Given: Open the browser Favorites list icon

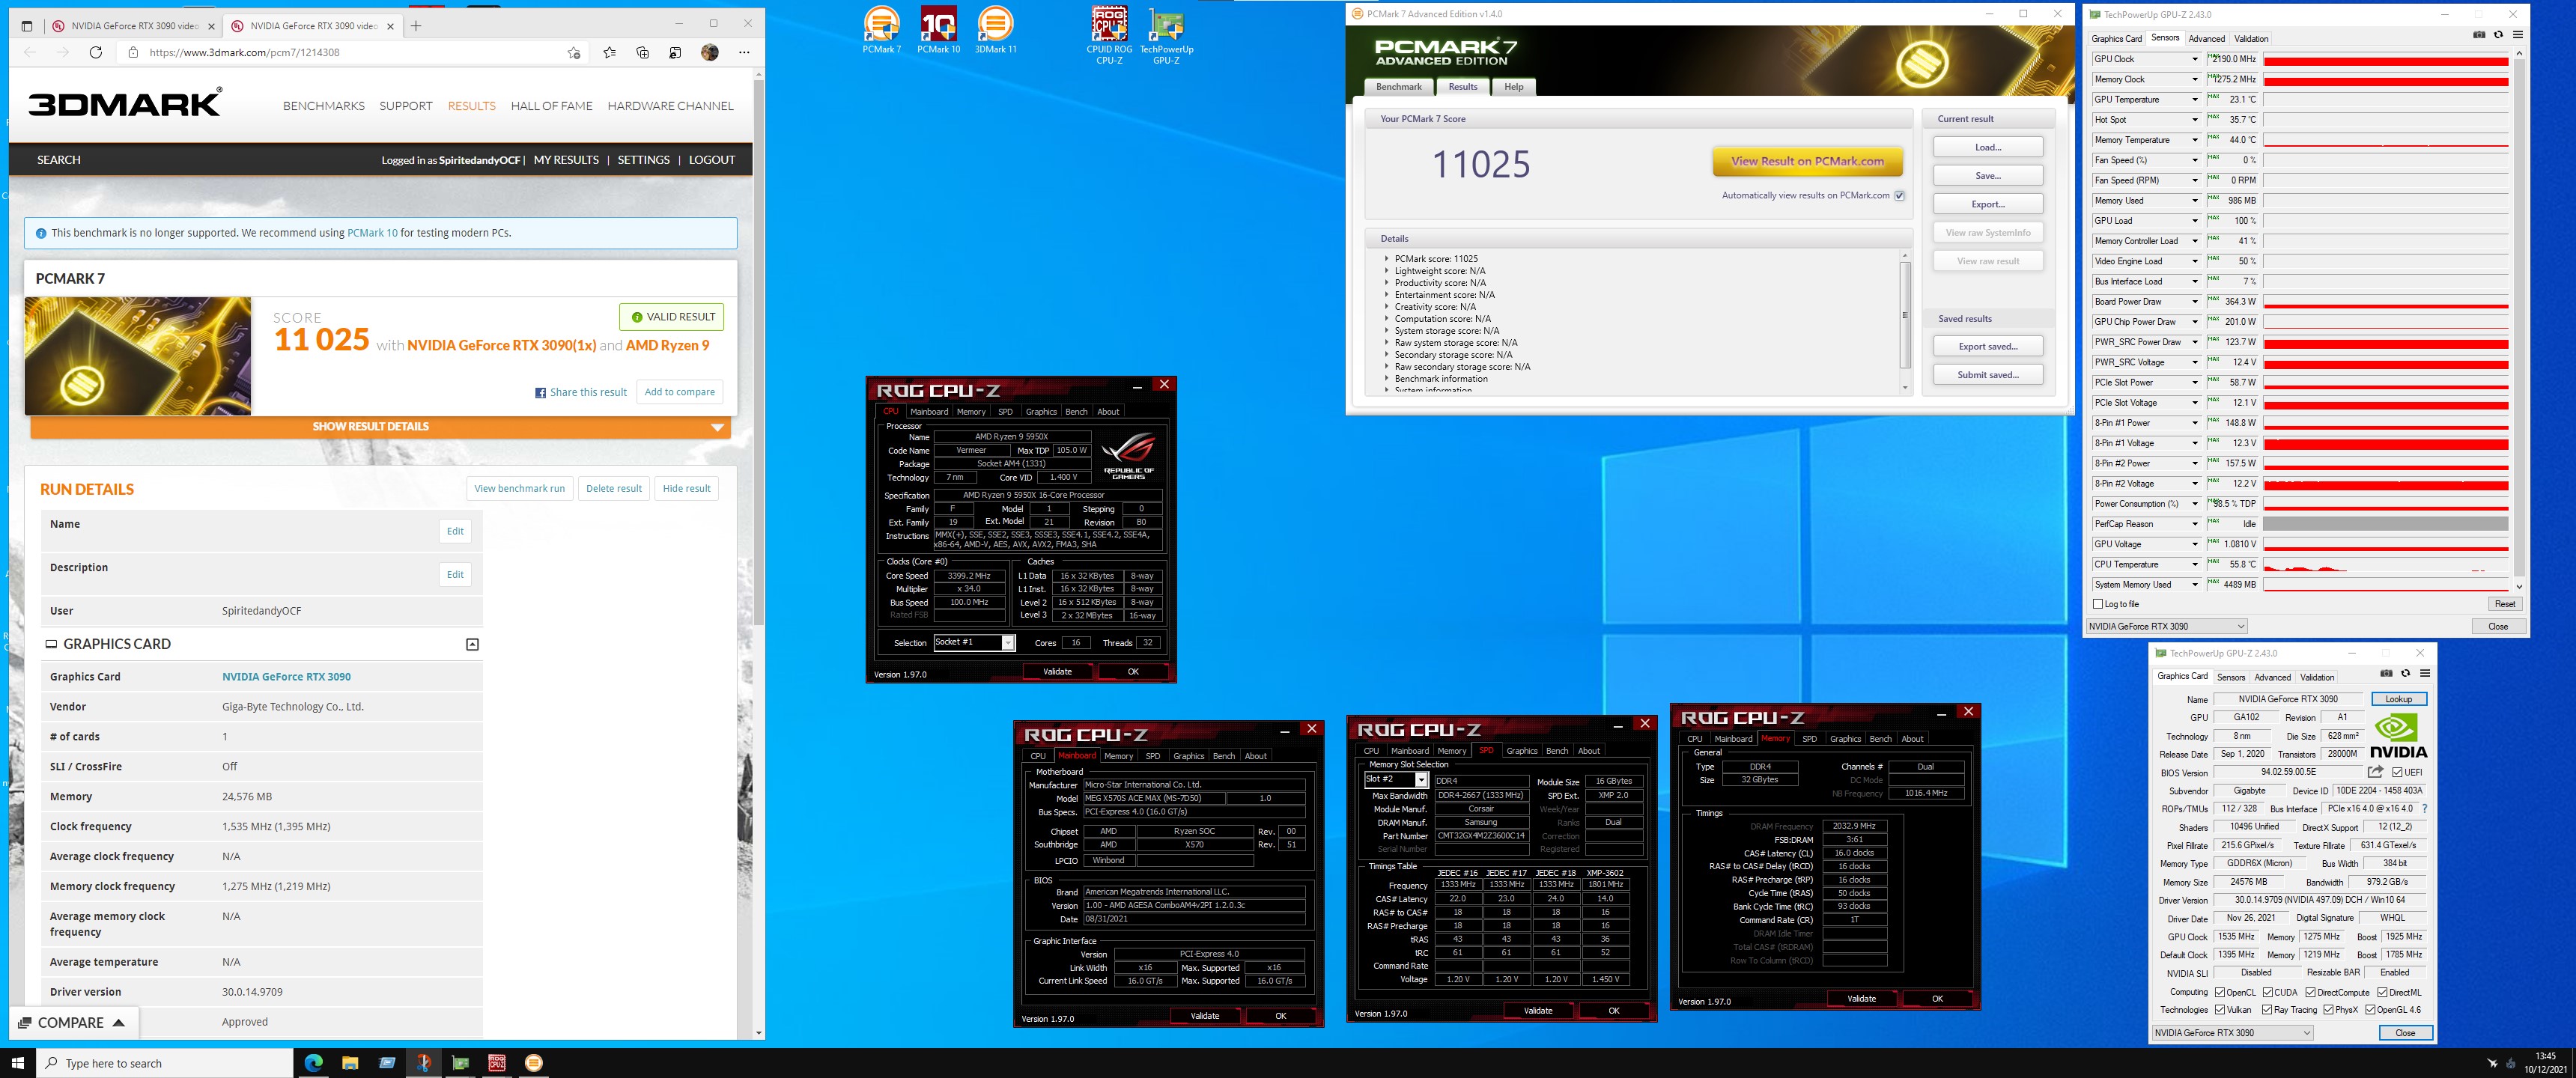Looking at the screenshot, I should pos(609,52).
